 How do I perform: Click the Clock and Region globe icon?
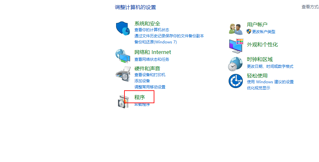point(235,64)
